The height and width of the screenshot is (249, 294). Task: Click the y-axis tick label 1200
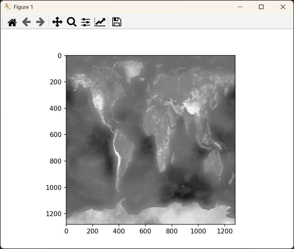tap(54, 214)
